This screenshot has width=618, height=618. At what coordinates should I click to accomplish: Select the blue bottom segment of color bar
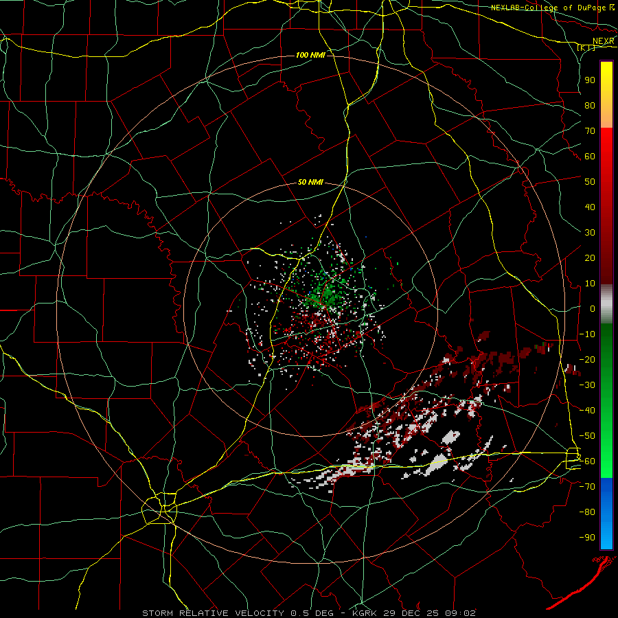click(x=606, y=513)
